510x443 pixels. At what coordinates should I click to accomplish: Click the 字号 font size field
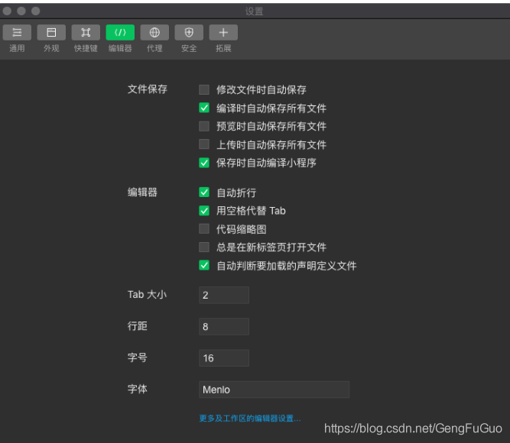[224, 358]
